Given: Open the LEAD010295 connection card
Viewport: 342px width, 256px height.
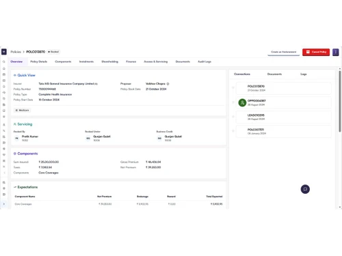Looking at the screenshot, I should point(283,117).
